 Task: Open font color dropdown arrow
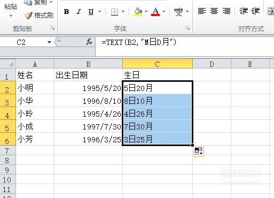tap(163, 12)
